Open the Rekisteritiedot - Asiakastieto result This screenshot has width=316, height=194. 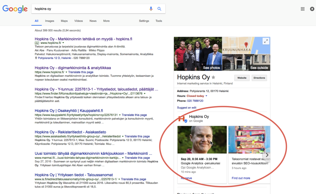pyautogui.click(x=70, y=132)
